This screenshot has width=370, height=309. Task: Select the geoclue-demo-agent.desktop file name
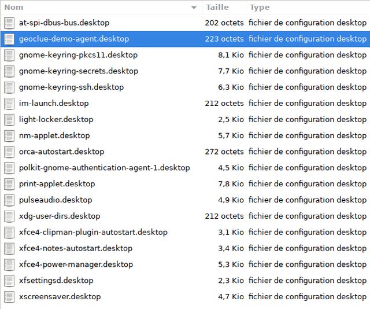coord(74,39)
